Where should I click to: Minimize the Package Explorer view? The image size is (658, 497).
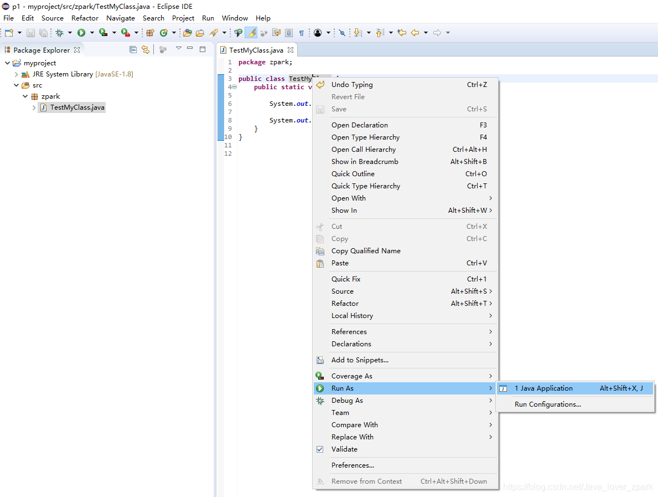(190, 48)
